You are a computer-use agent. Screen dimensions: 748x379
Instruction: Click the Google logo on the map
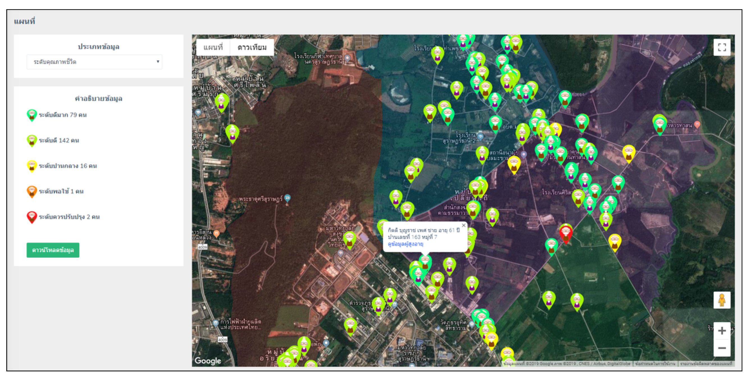click(208, 361)
